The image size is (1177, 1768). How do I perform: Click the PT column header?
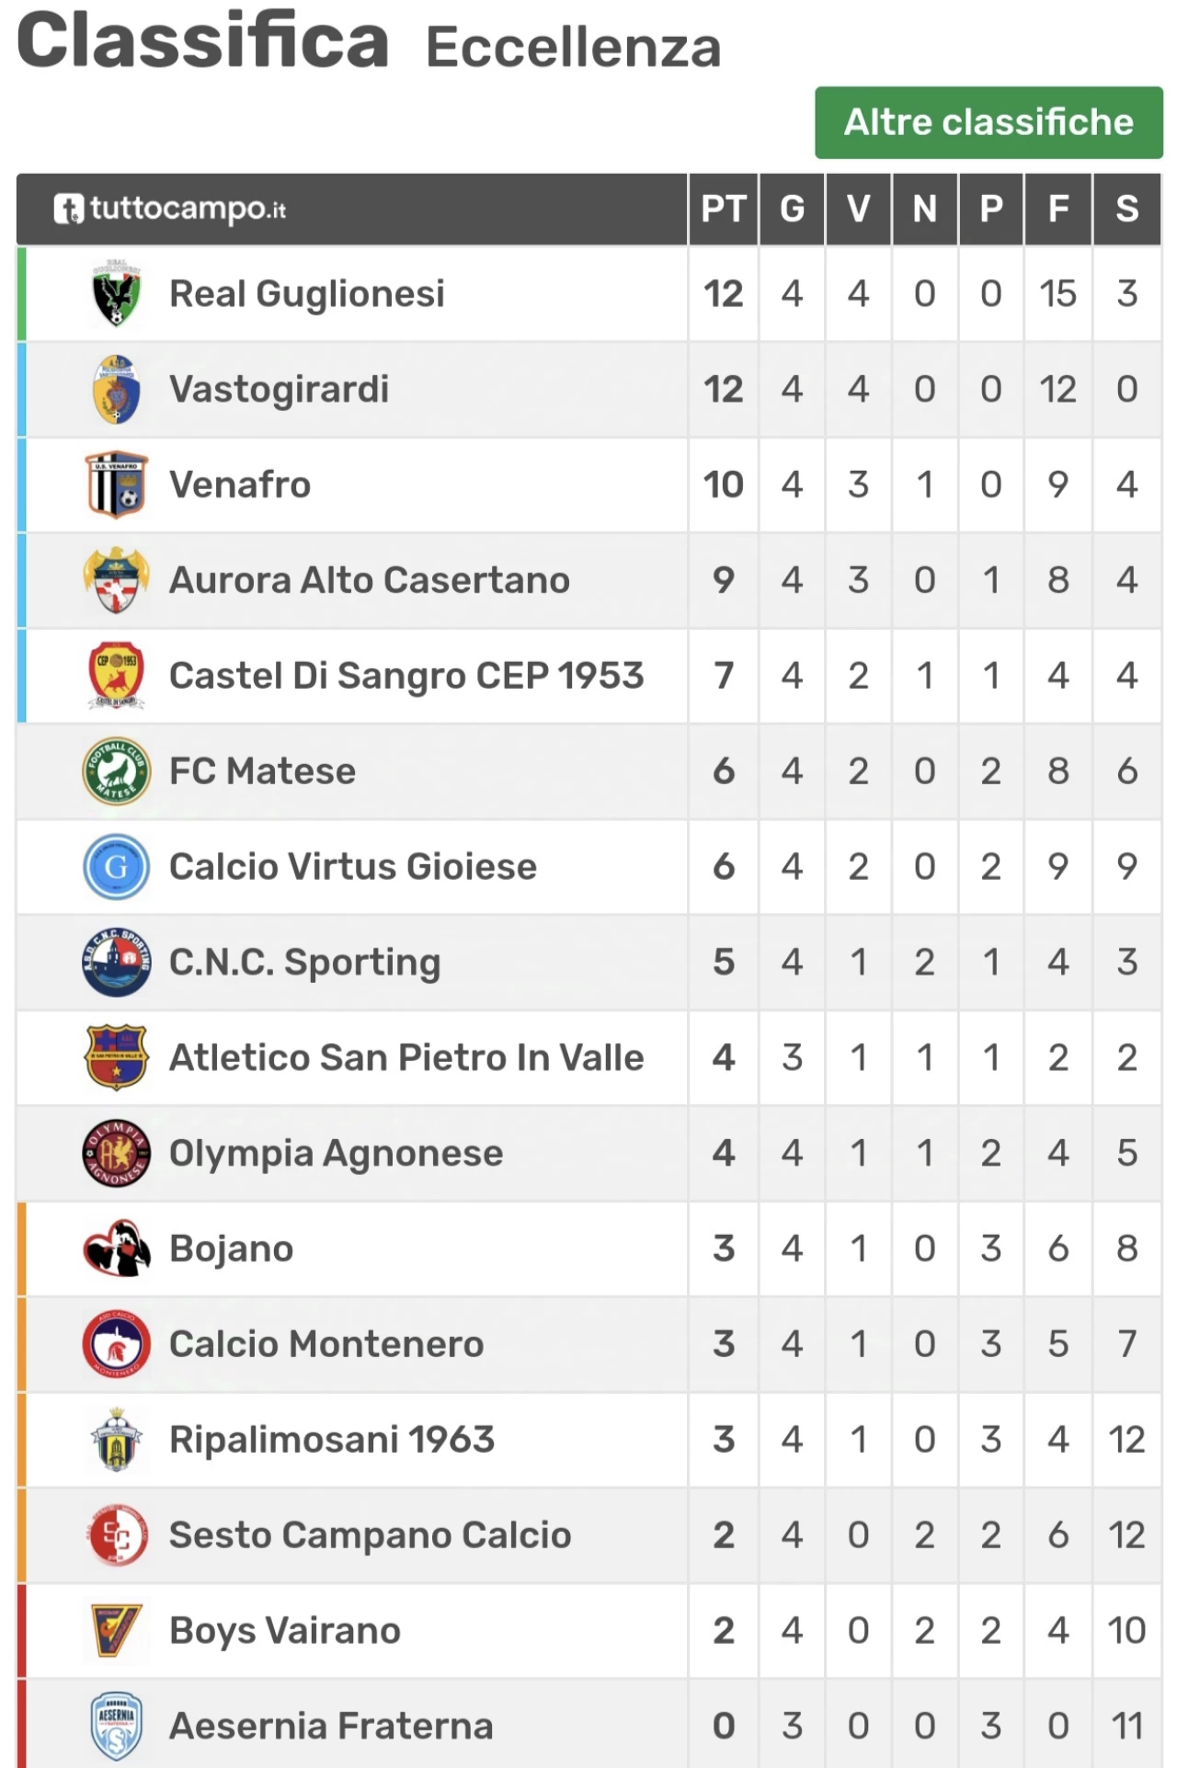click(724, 209)
